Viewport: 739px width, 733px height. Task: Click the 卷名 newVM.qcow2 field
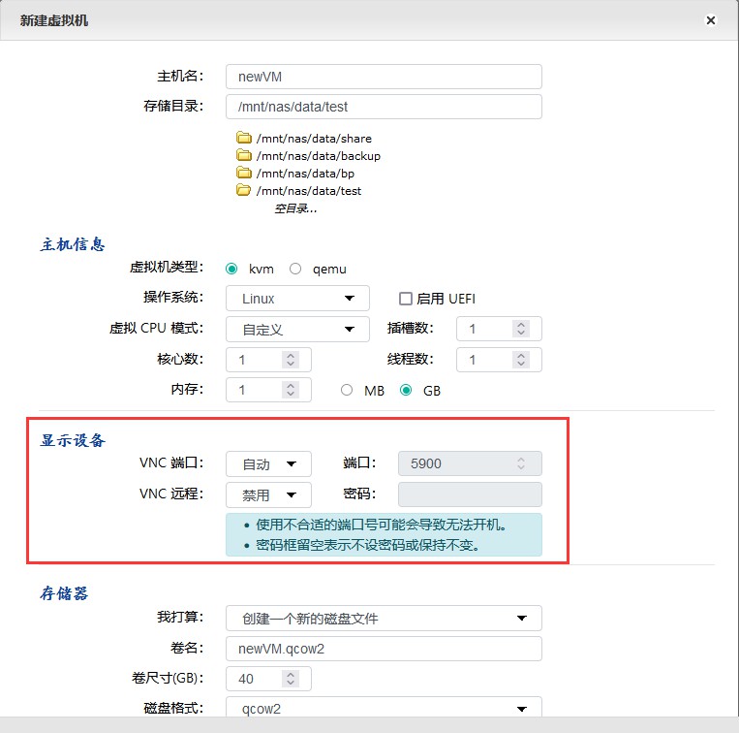(x=384, y=649)
